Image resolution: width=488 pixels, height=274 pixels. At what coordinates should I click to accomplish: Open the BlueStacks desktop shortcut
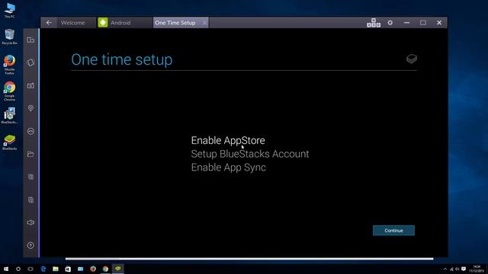[10, 142]
